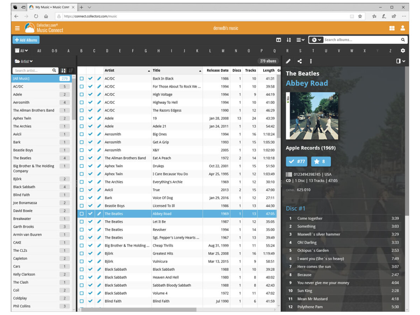Edit Abbey Road with the panel pencil icon
Image resolution: width=420 pixels, height=315 pixels.
288,61
